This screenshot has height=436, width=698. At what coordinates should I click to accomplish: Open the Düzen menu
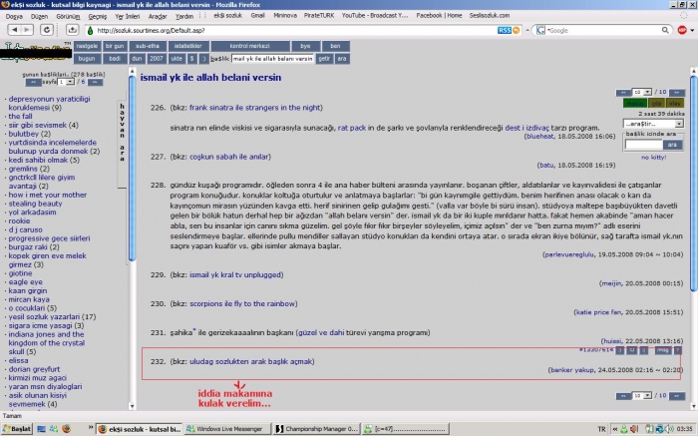click(x=39, y=16)
